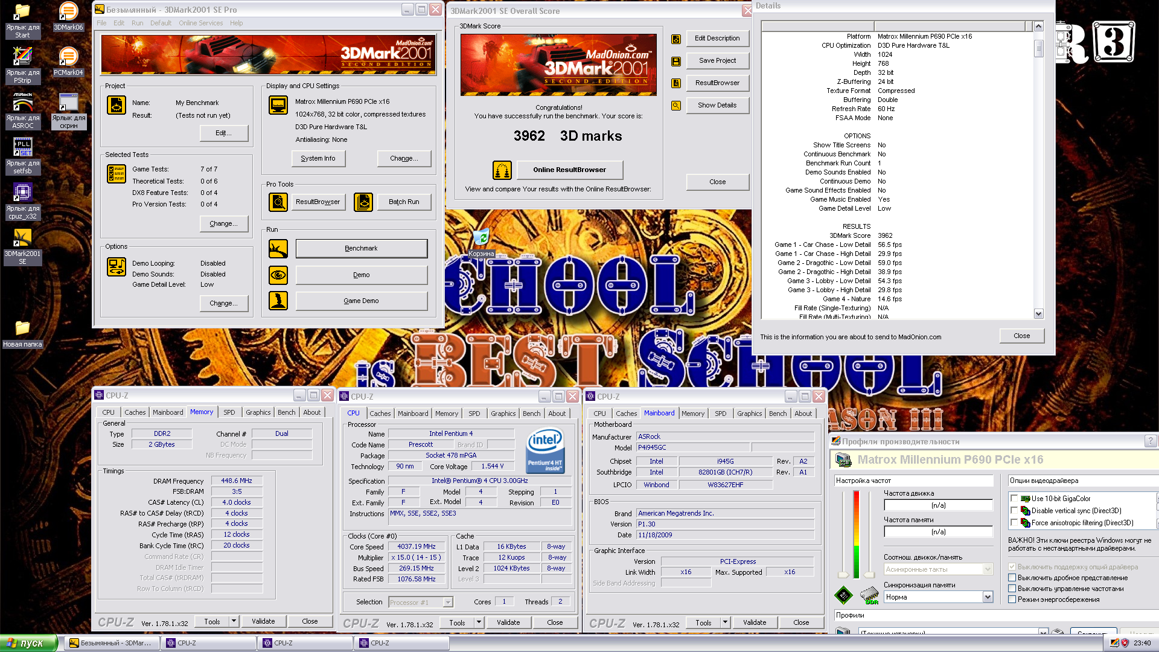1159x652 pixels.
Task: Check Выключить управление частотами option
Action: click(1012, 589)
